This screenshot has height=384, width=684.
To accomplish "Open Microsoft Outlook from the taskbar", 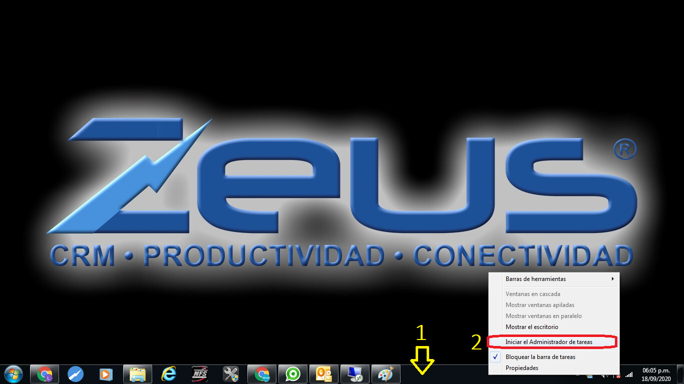I will (x=324, y=373).
